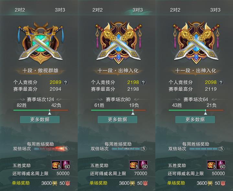Switch to 2对2 tab in left panel

coord(20,10)
